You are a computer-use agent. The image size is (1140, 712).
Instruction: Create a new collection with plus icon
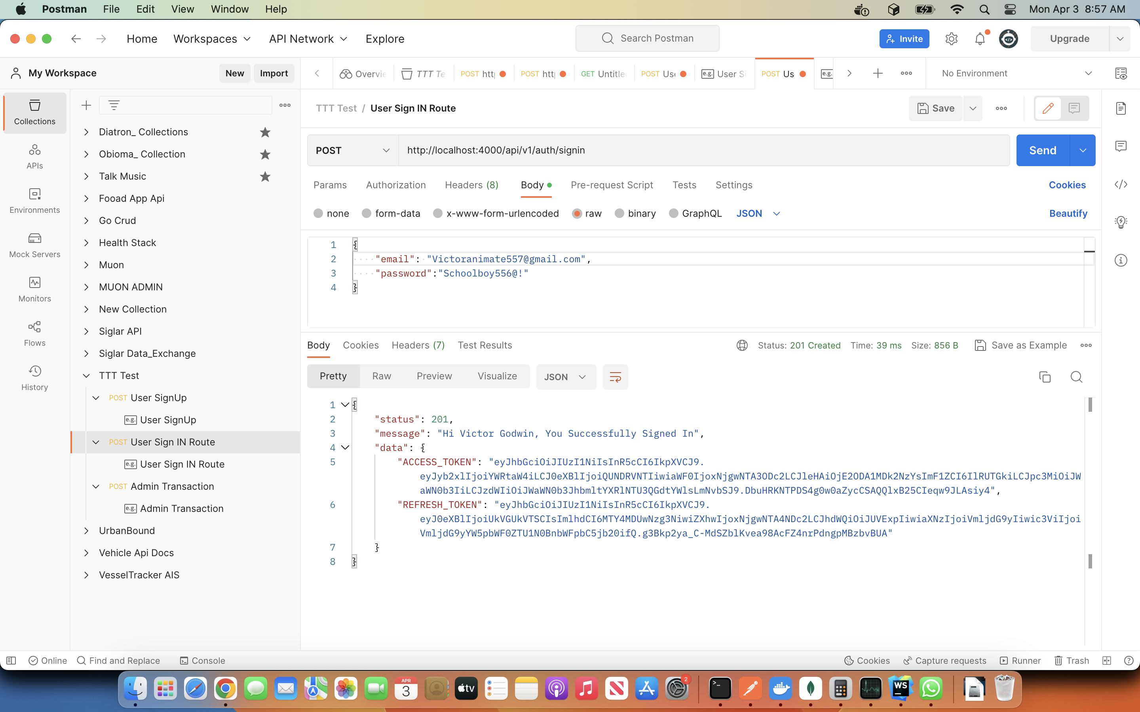click(86, 105)
